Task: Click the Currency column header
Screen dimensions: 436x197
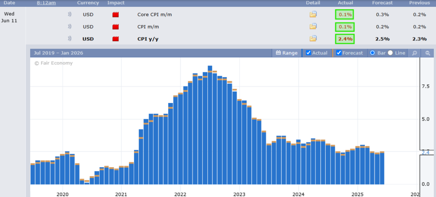Action: [x=88, y=3]
